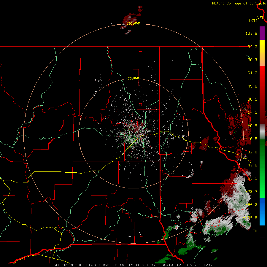Click the 100 NMI range ring label
267x267 pixels.
[133, 23]
